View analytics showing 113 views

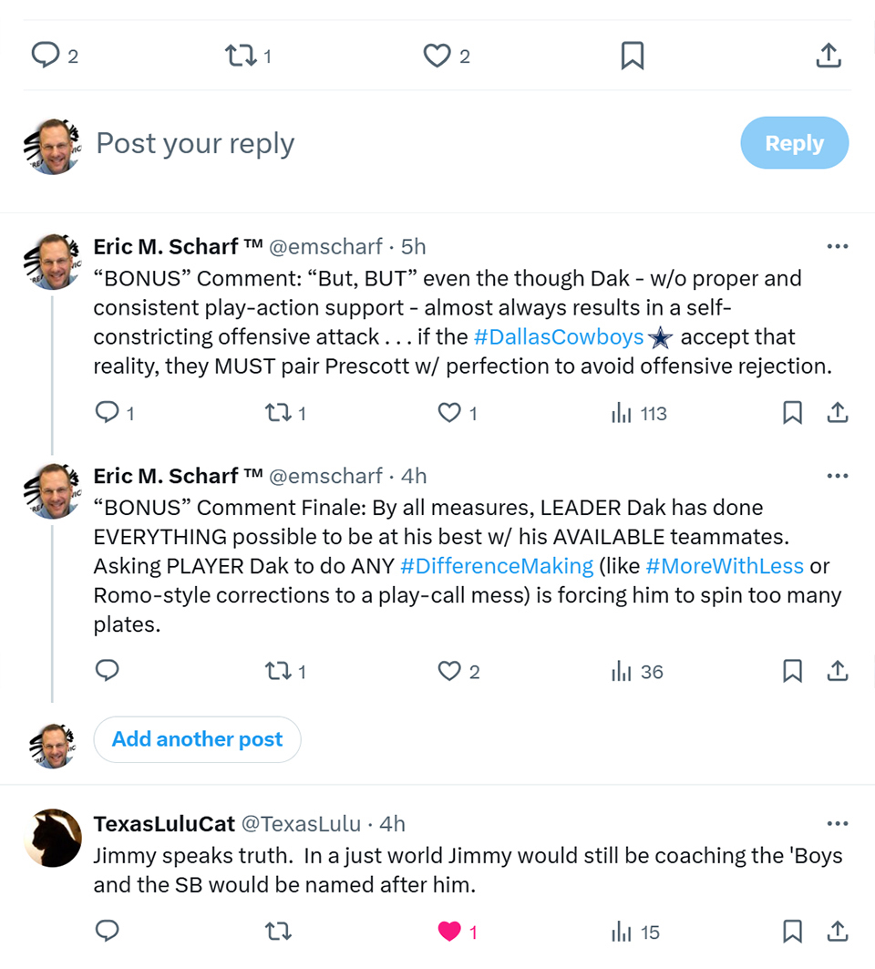click(639, 413)
